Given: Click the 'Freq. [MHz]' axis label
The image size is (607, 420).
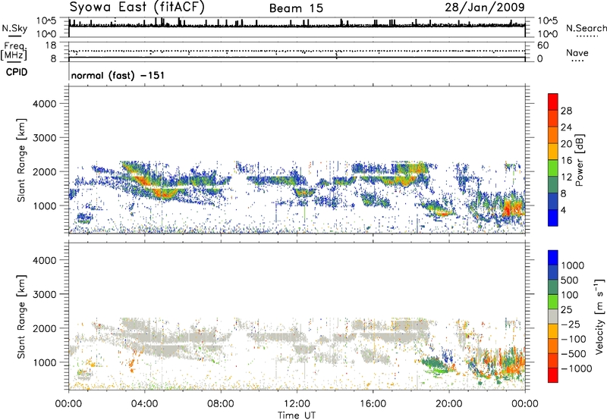Looking at the screenshot, I should [x=14, y=52].
